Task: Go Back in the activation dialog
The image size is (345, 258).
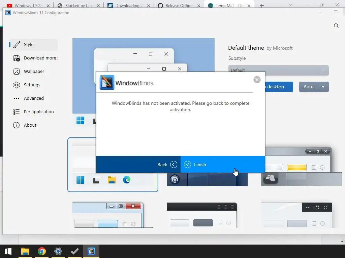Action: 138,165
